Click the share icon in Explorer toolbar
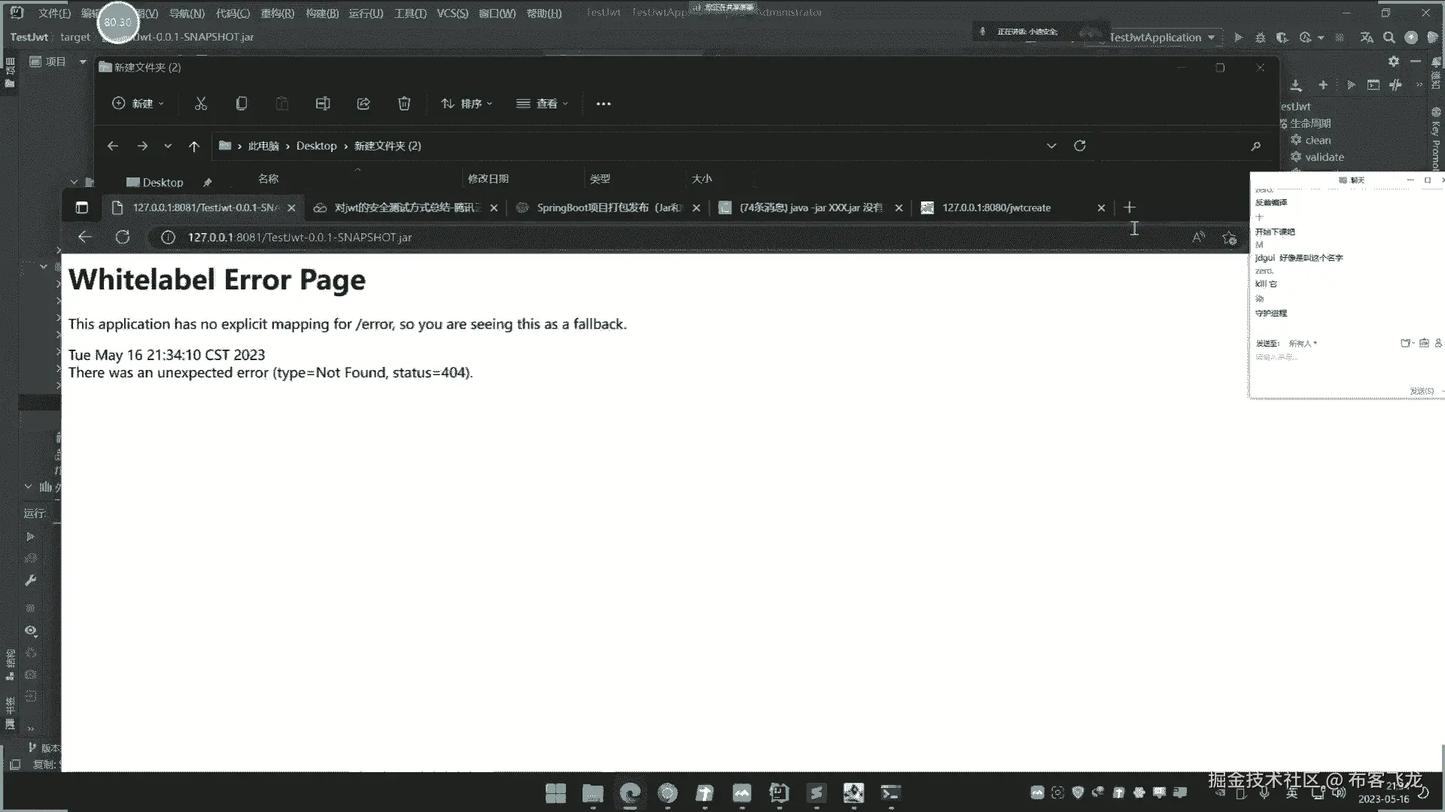 [x=364, y=104]
